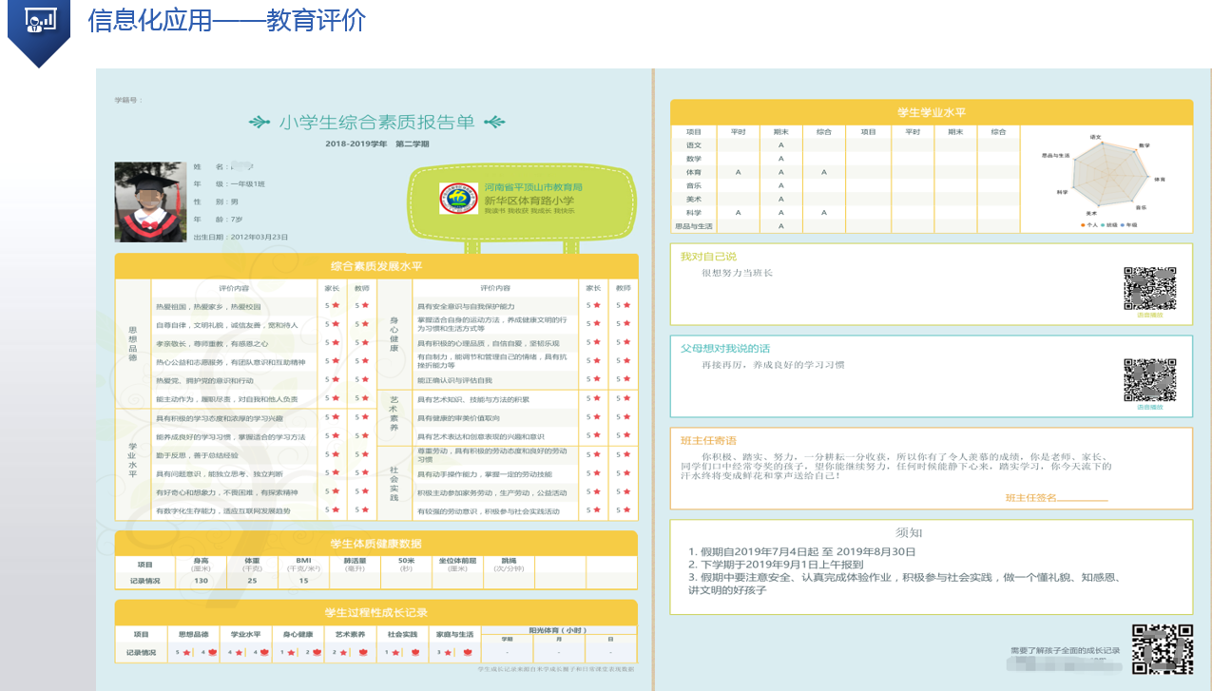Click the bottom-right growth record QR code

1163,649
